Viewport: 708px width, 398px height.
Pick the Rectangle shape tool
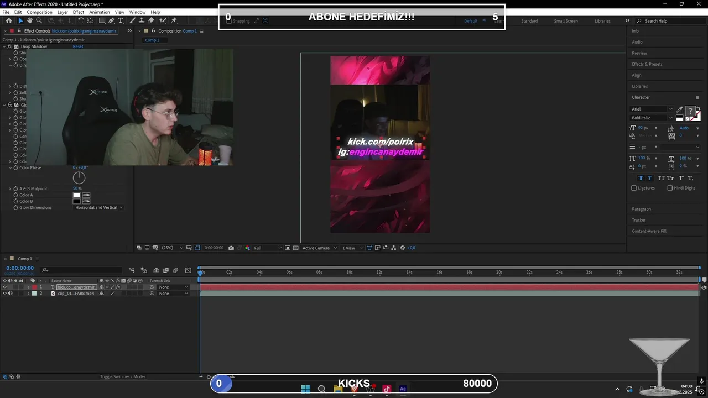102,20
